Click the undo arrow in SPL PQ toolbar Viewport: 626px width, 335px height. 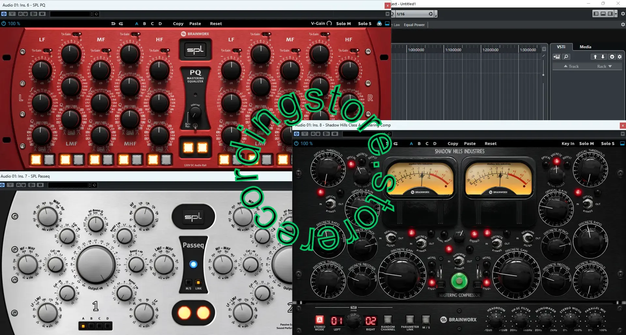point(113,23)
